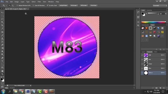The image size is (168, 94).
Task: Toggle visibility of RGB channel
Action: click(x=142, y=55)
